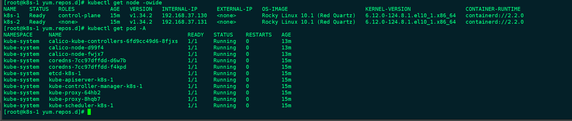Click the coredns-7cc97dffdd-d6w7b pod name
The image size is (572, 121).
(87, 61)
